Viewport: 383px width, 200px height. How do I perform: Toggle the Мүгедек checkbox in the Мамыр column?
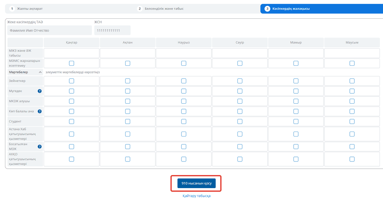[x=296, y=91]
